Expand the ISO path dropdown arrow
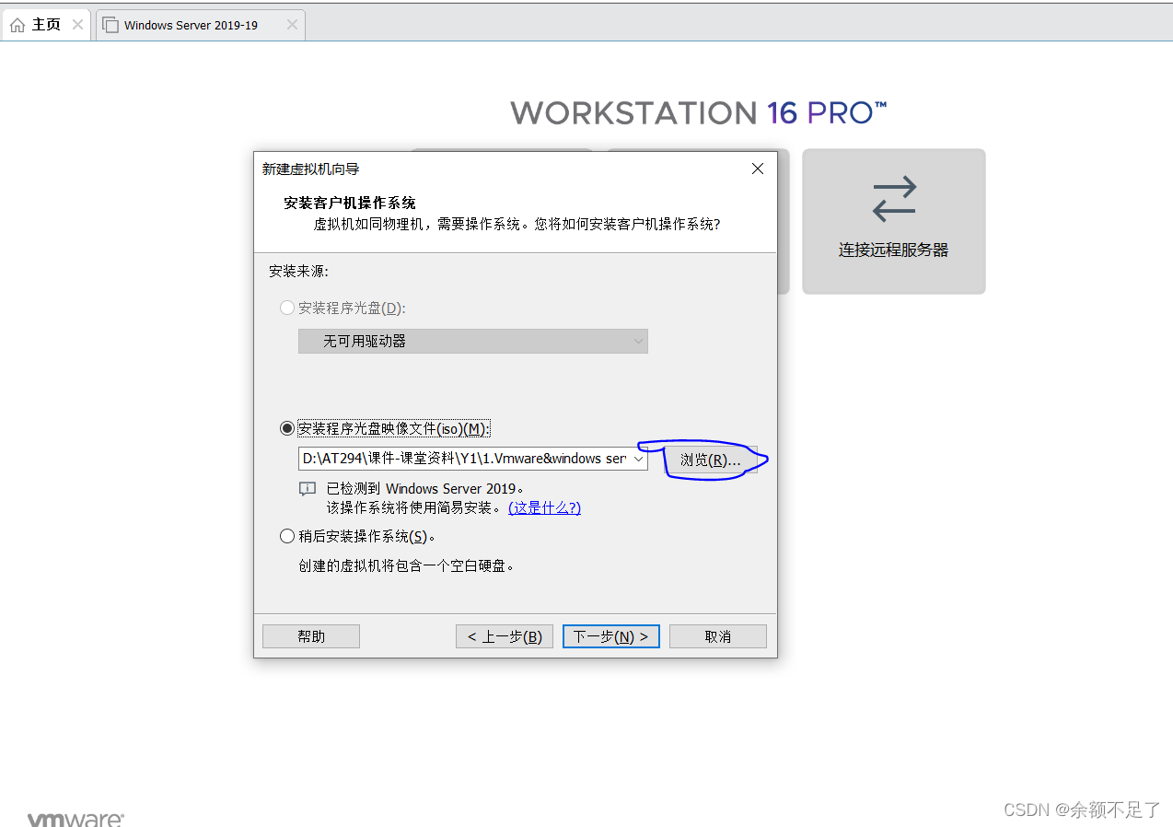Screen dimensions: 1173x827 (639, 459)
